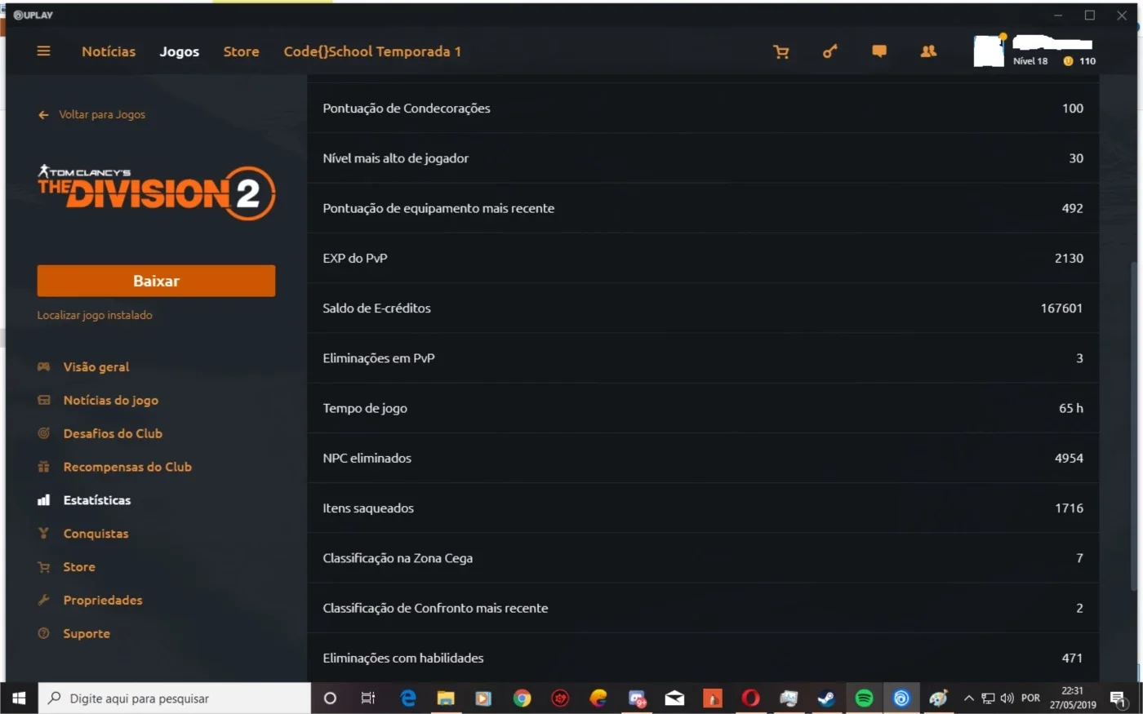The height and width of the screenshot is (714, 1143).
Task: Launch Microsoft Edge from taskbar
Action: (407, 698)
